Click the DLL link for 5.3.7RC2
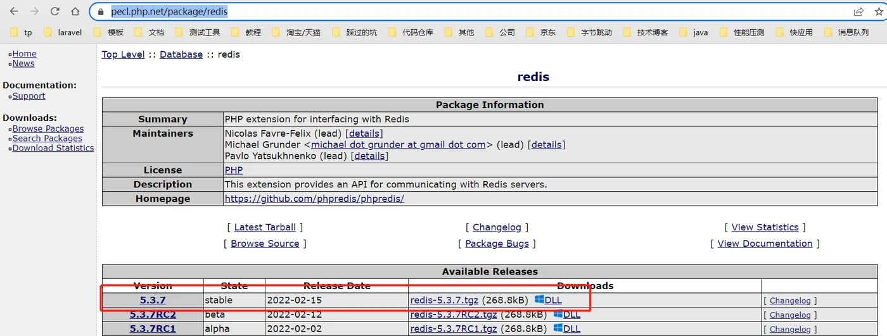 [571, 314]
